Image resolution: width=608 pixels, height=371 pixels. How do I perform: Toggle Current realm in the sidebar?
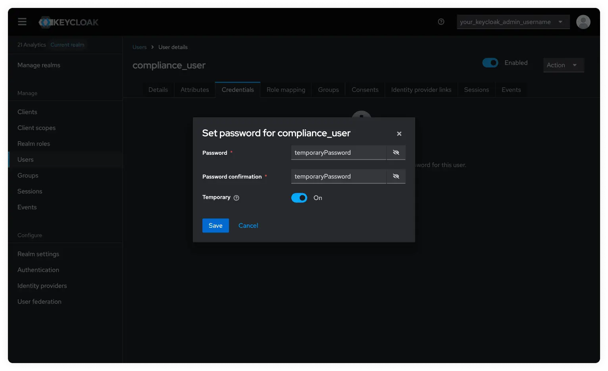click(67, 44)
